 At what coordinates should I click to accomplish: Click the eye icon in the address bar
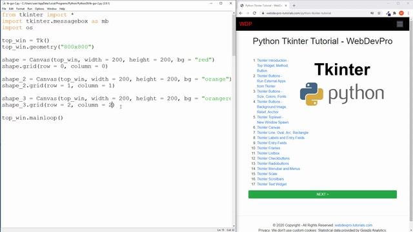pyautogui.click(x=372, y=13)
